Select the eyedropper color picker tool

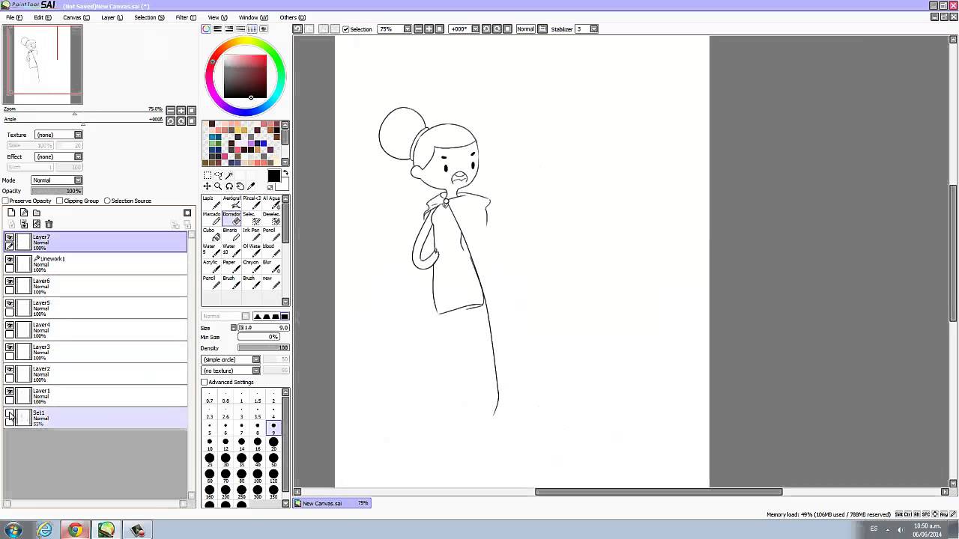tap(251, 186)
